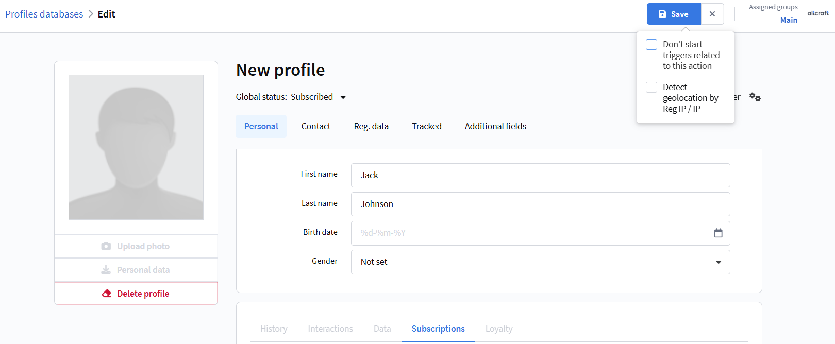Image resolution: width=835 pixels, height=344 pixels.
Task: Enable "Don't start triggers related to this action"
Action: (x=652, y=44)
